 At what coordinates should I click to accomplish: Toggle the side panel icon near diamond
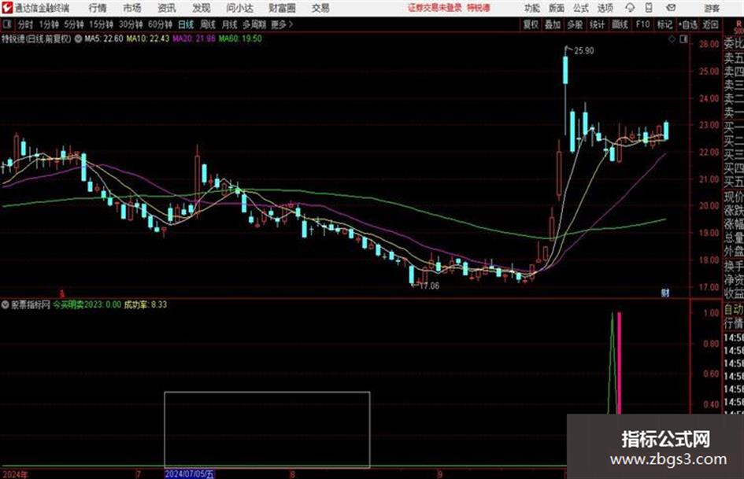(x=683, y=39)
